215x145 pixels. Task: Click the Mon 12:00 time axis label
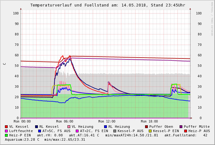pyautogui.click(x=107, y=122)
